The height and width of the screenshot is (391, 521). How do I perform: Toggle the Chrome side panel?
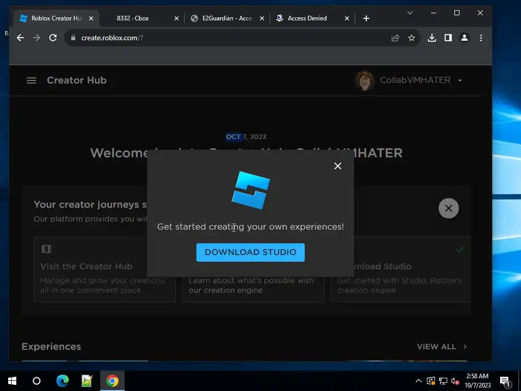pyautogui.click(x=448, y=38)
